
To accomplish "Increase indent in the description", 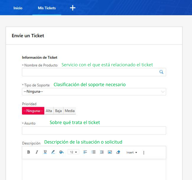I will 102,152.
